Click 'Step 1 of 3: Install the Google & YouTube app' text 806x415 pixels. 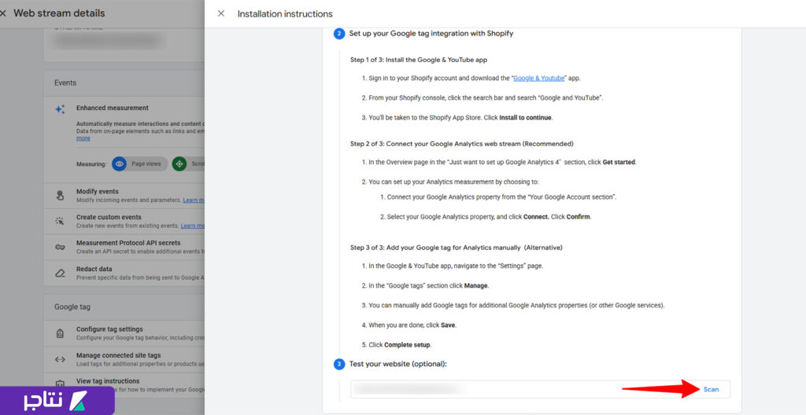click(x=419, y=60)
